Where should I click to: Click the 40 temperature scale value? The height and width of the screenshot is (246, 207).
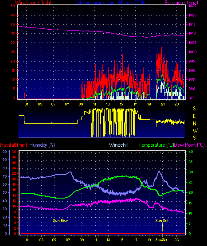(x=191, y=152)
